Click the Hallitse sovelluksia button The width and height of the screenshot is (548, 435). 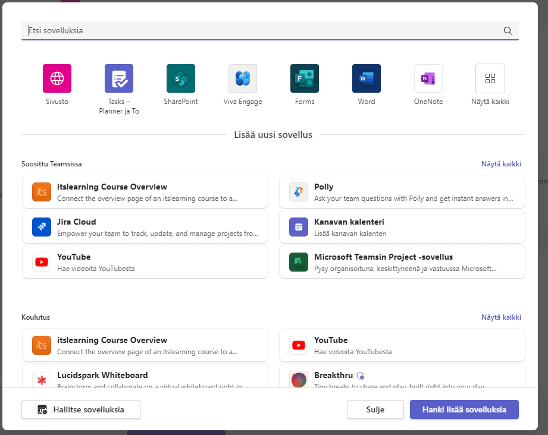[x=81, y=409]
